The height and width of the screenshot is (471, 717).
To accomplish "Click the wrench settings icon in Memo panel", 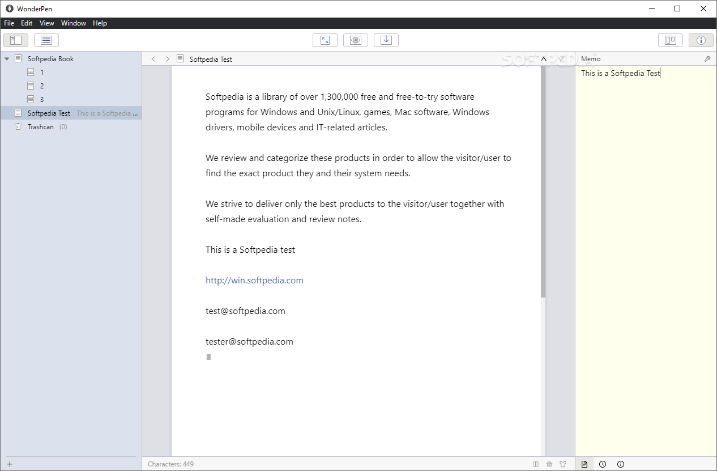I will point(707,59).
